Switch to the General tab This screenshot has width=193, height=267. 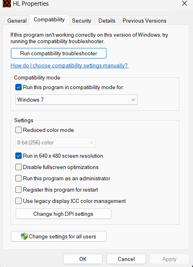point(16,21)
